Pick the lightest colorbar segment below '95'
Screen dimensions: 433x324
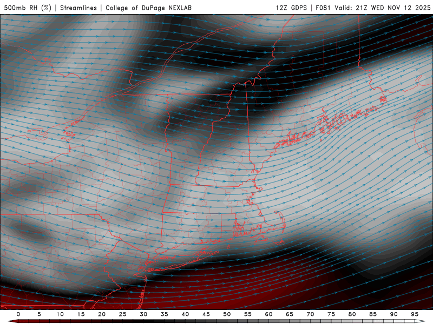click(418, 321)
